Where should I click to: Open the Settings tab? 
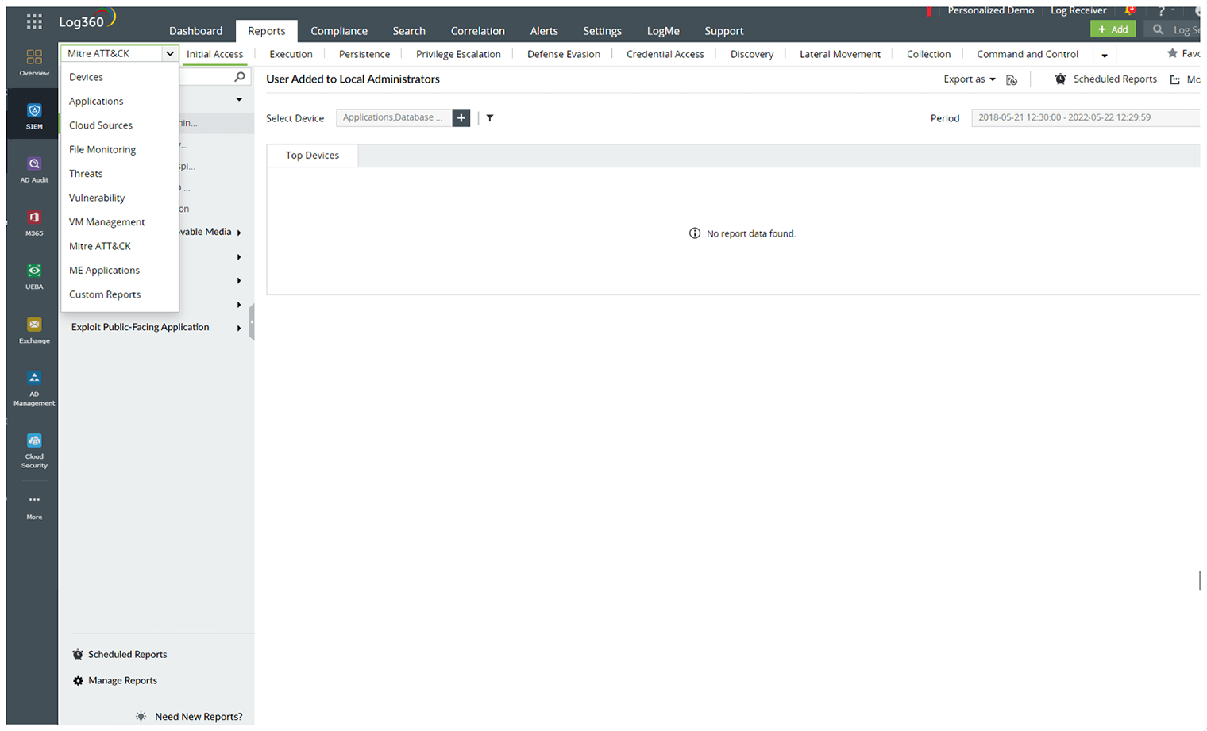coord(603,31)
